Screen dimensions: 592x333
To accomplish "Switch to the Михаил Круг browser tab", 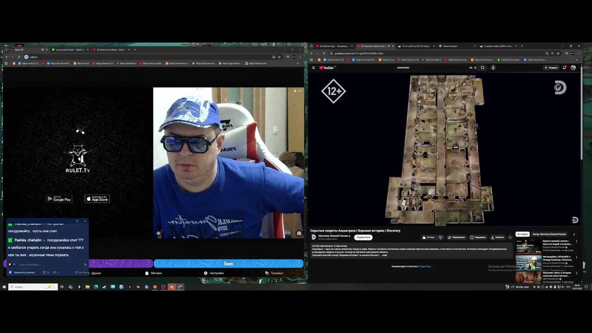I will (334, 46).
